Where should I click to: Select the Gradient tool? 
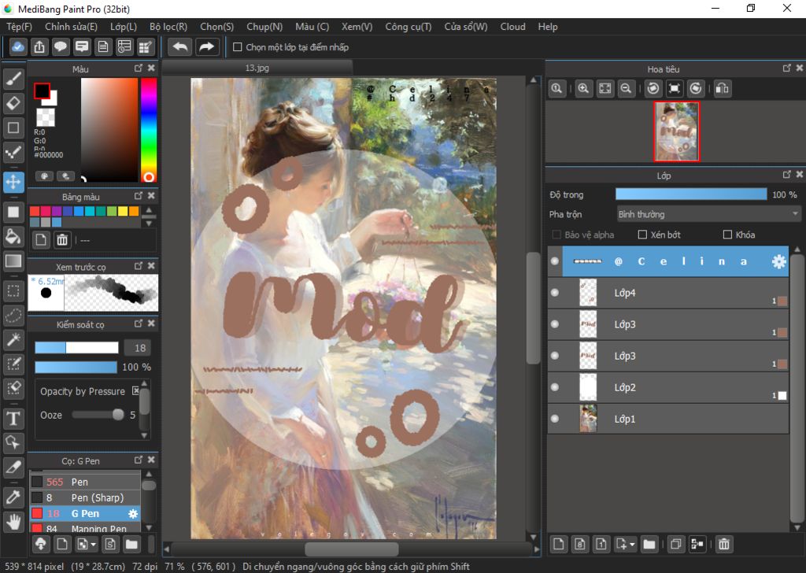pyautogui.click(x=13, y=261)
